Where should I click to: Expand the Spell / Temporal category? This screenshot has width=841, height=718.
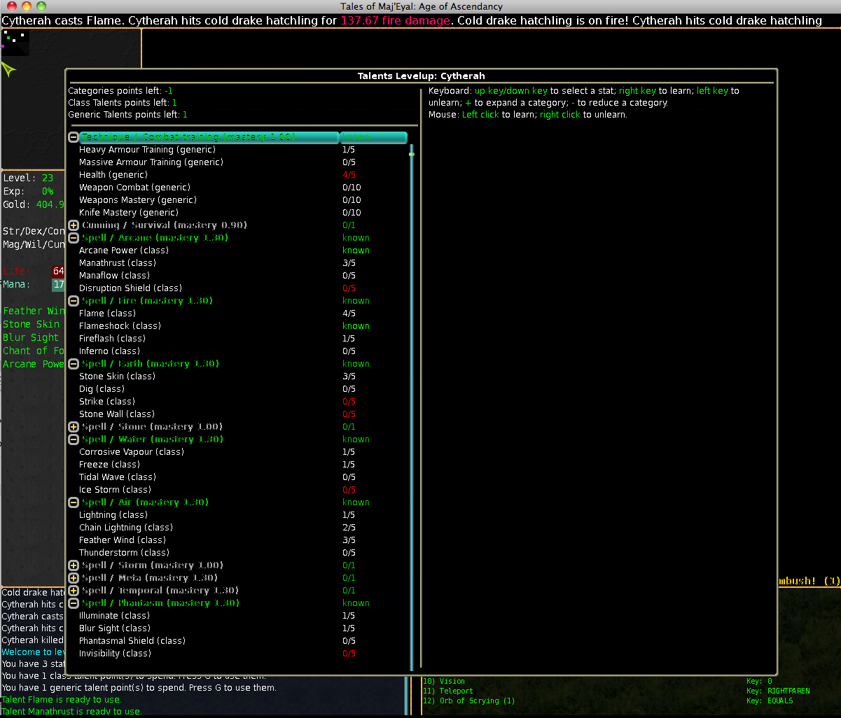[74, 591]
